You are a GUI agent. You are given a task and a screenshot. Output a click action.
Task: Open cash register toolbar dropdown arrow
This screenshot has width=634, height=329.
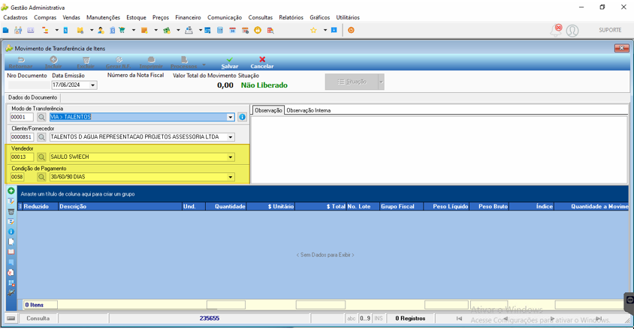pyautogui.click(x=200, y=30)
